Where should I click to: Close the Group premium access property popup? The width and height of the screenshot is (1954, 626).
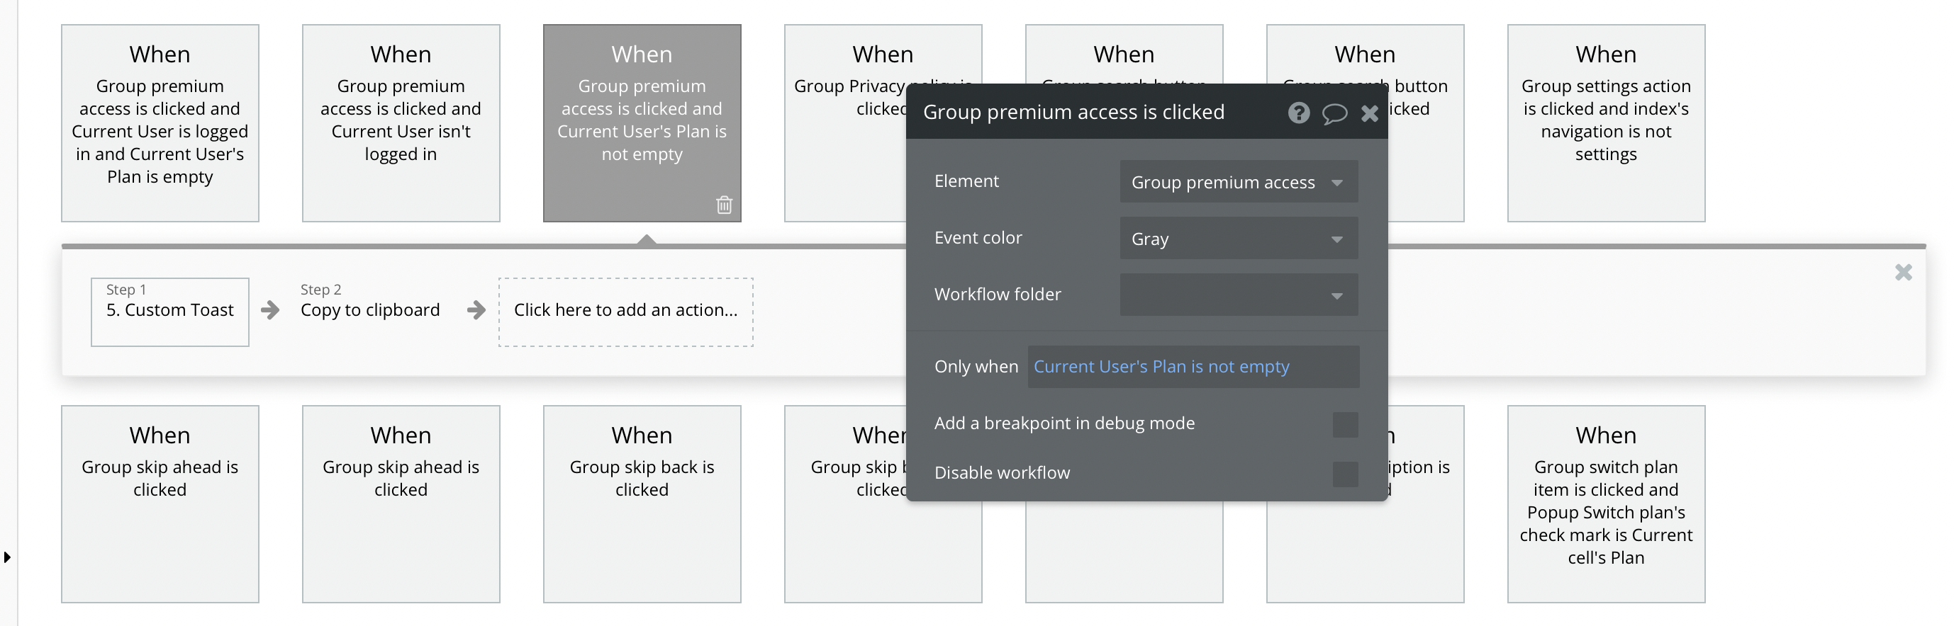coord(1369,114)
